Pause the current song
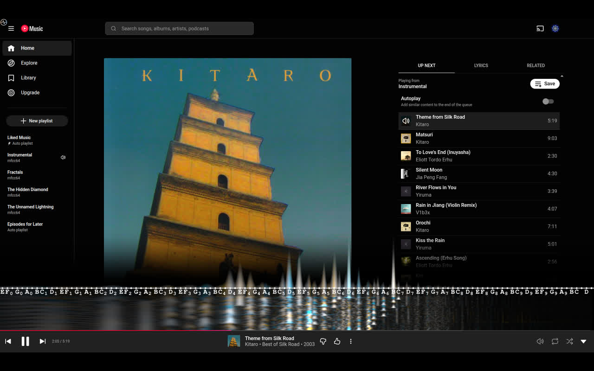Viewport: 594px width, 371px height. point(25,341)
